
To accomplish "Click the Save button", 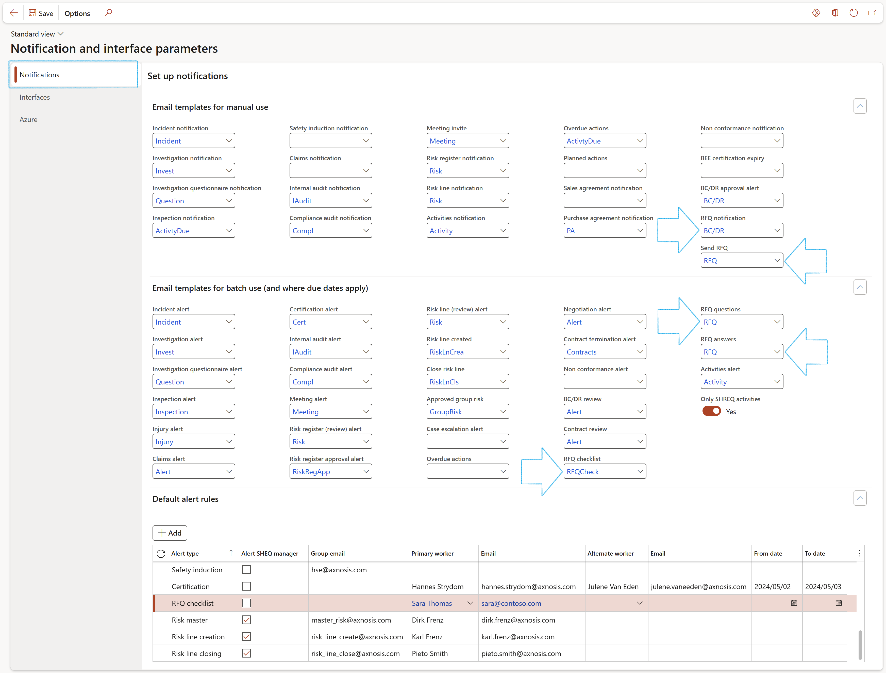I will click(x=41, y=13).
